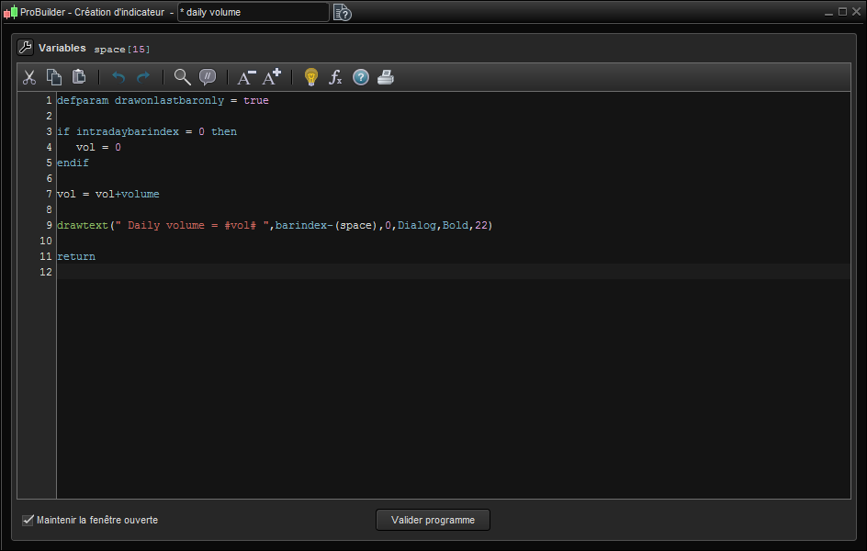Uncheck 'Maintenir la fenêtre ouverte' checkbox
The width and height of the screenshot is (867, 551).
point(28,520)
